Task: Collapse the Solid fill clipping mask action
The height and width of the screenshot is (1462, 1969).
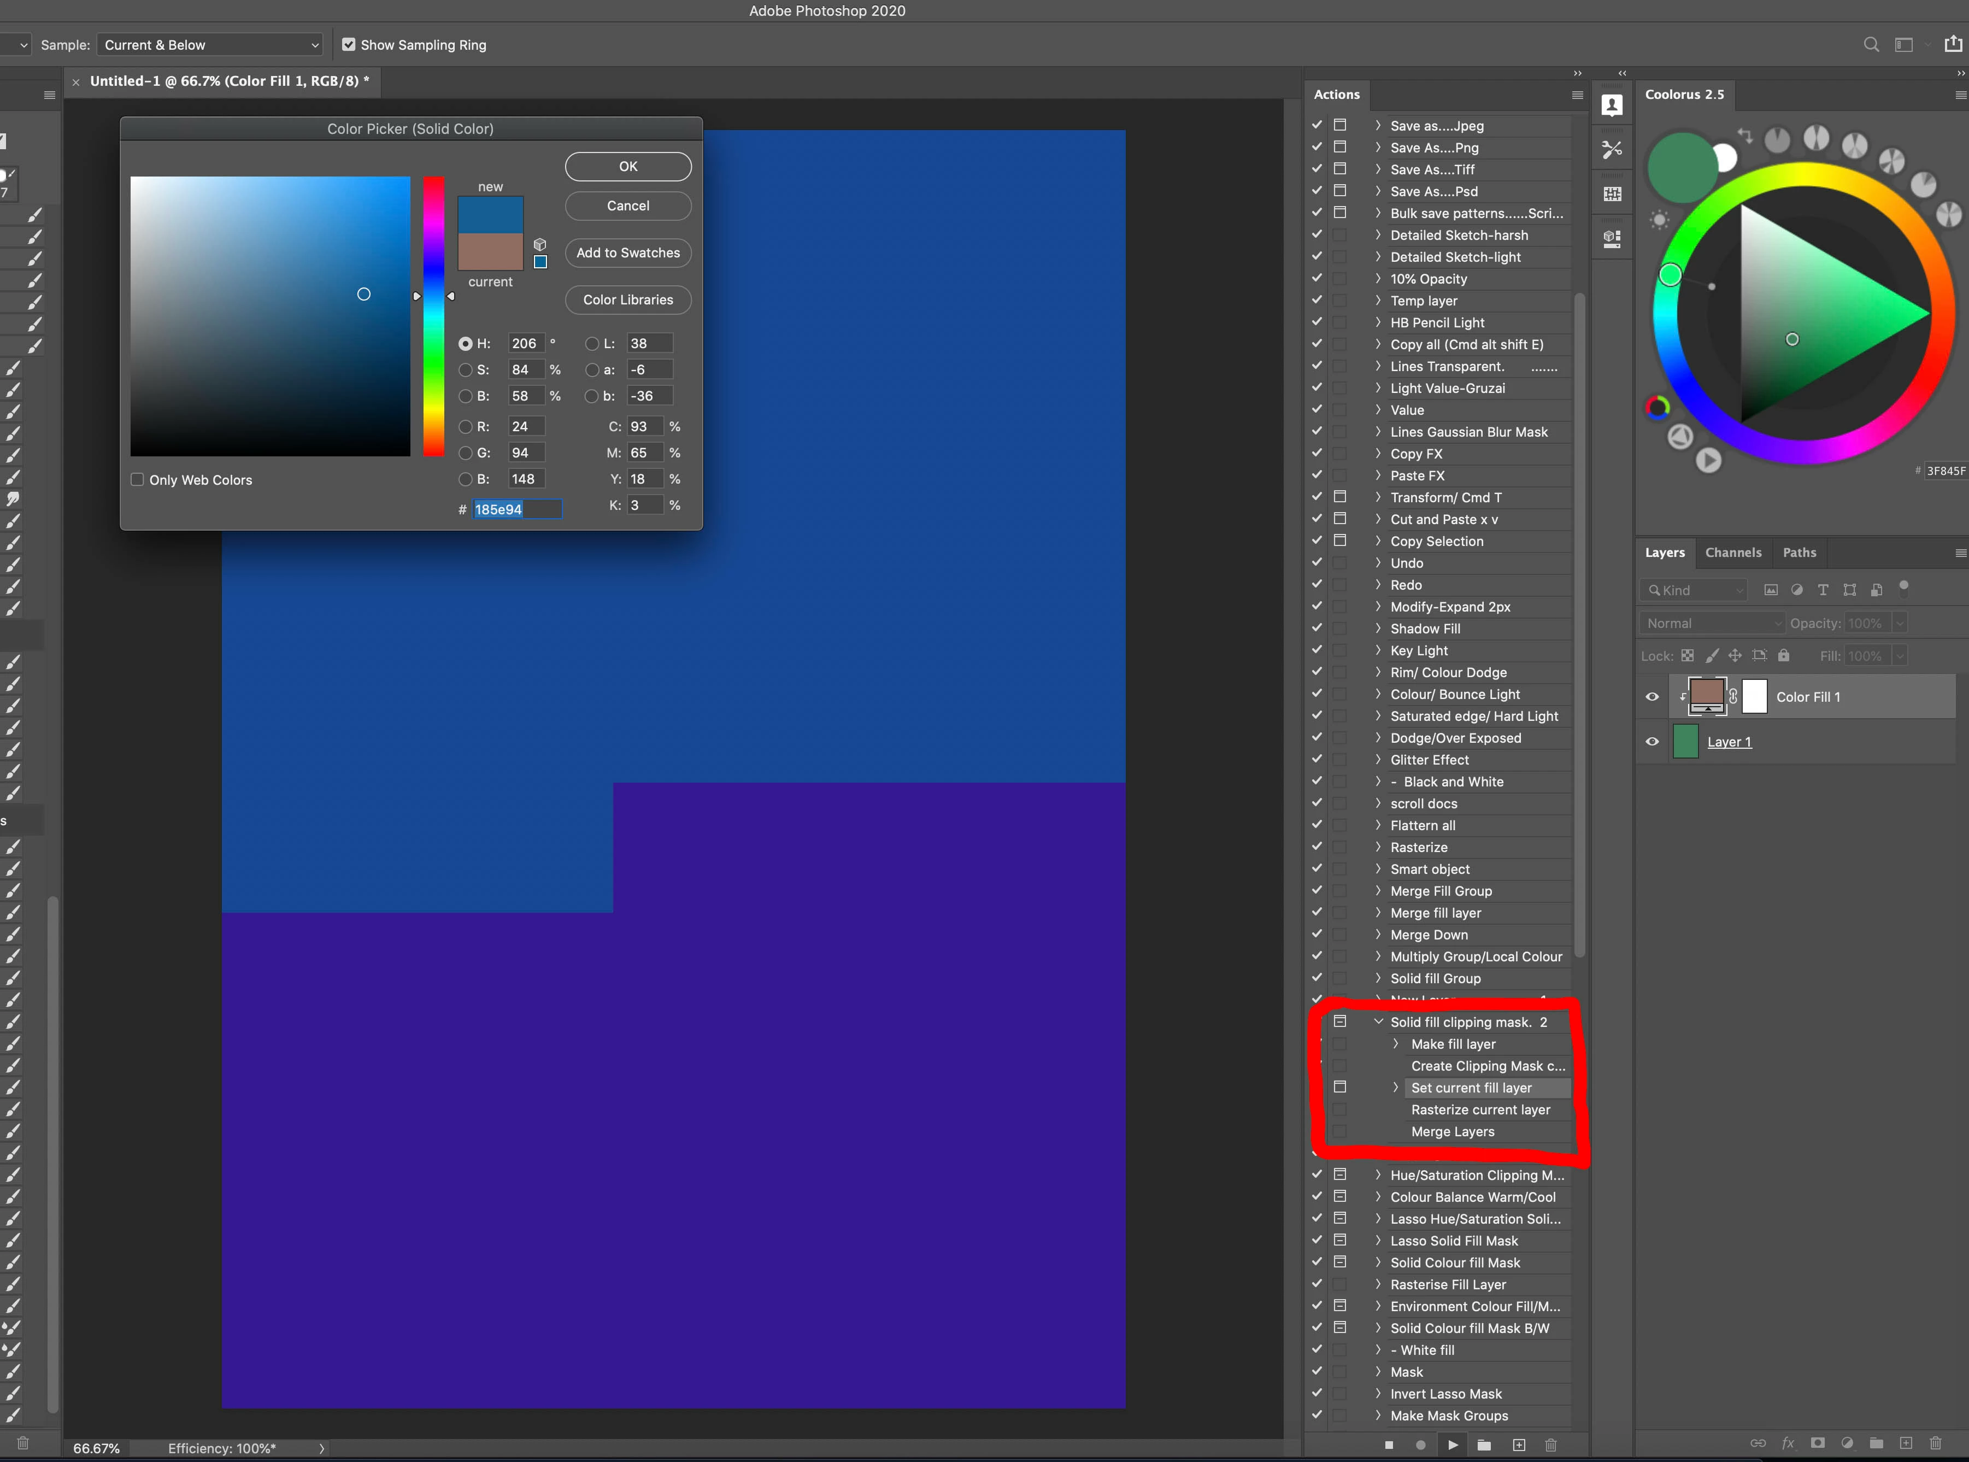Action: (1378, 1022)
